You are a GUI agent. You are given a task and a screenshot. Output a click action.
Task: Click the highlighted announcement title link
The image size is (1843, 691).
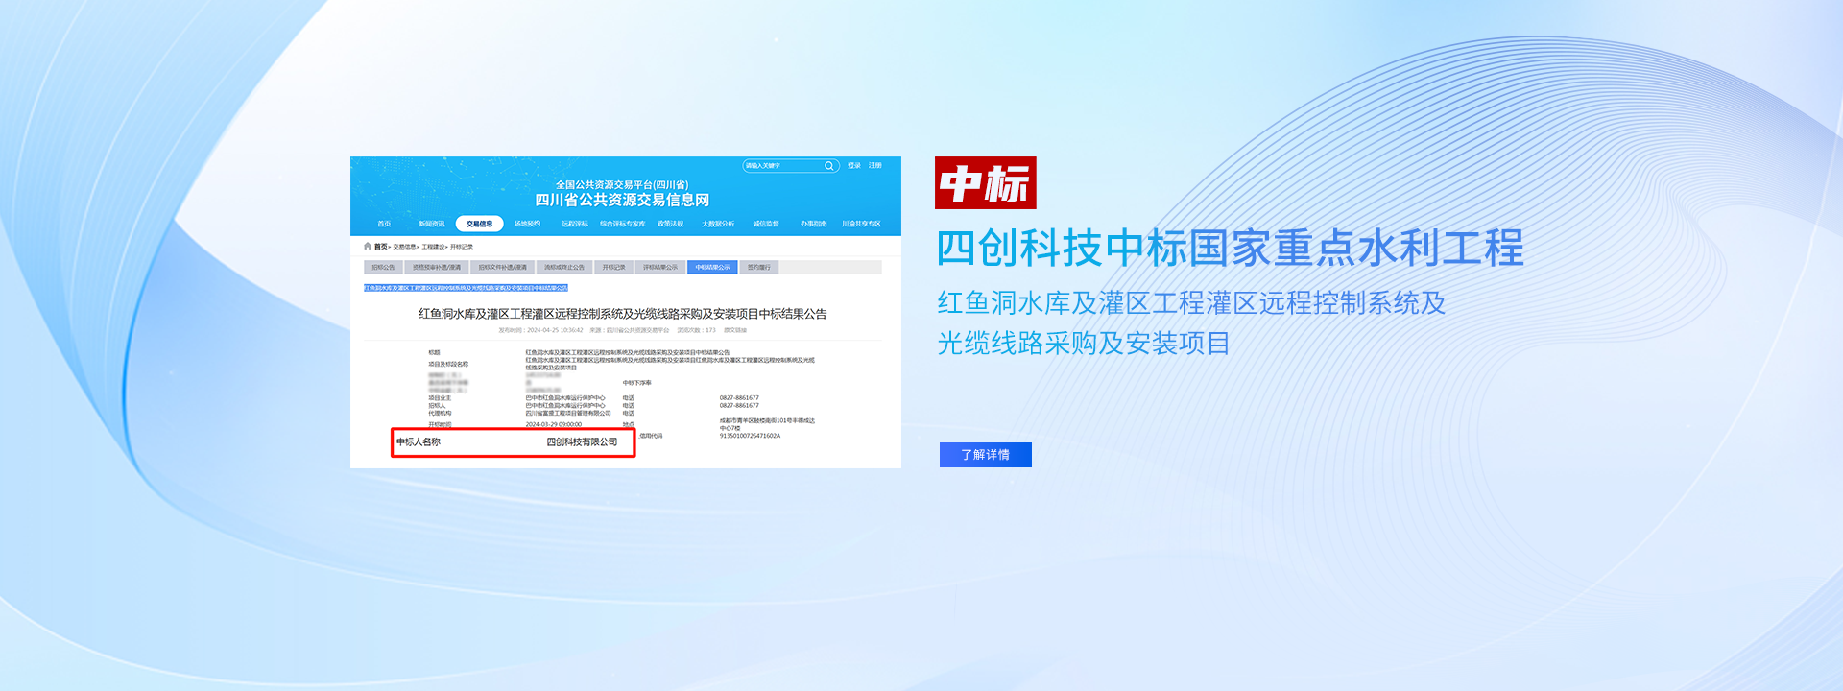pos(466,288)
